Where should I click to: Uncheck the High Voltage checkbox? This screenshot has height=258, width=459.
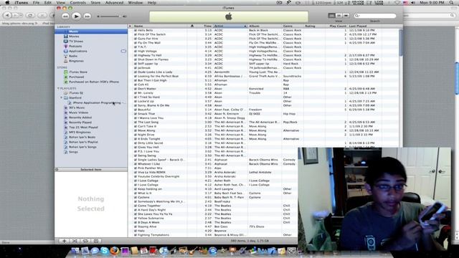click(x=136, y=51)
